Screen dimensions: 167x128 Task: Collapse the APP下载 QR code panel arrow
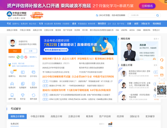coord(155,90)
